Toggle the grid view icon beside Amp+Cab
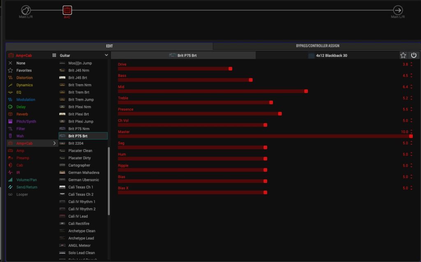The image size is (421, 262). (x=54, y=55)
